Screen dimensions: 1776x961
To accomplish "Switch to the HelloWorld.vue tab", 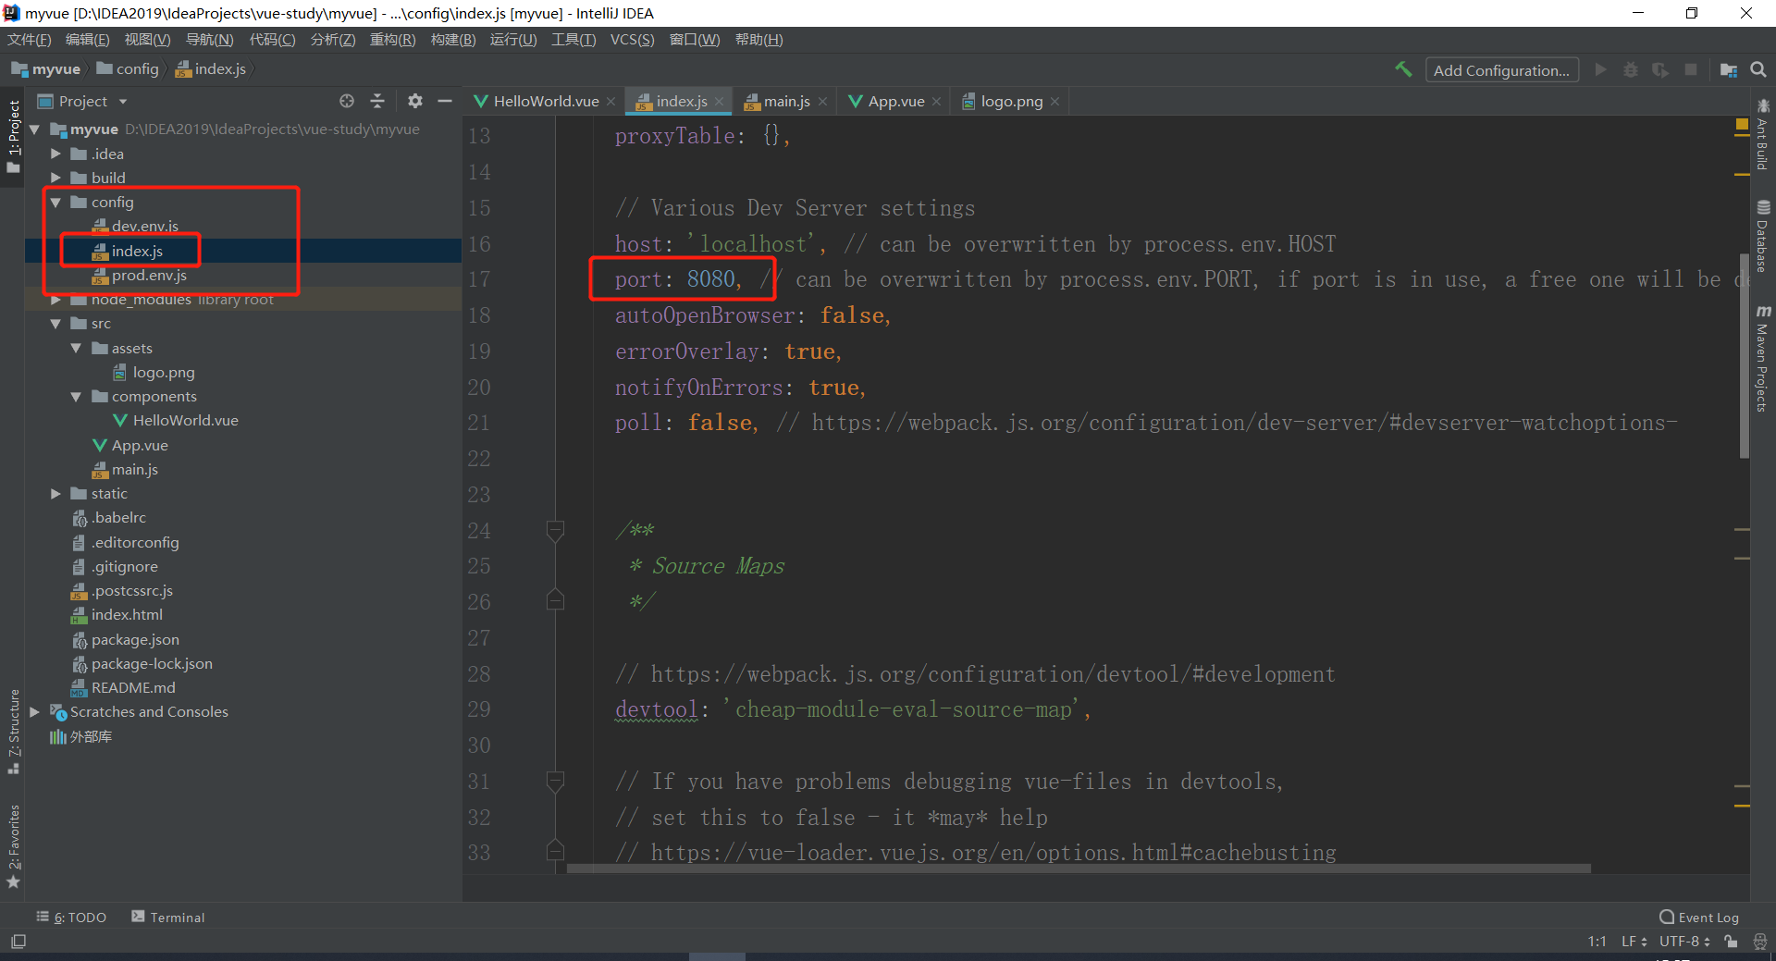I will [545, 101].
